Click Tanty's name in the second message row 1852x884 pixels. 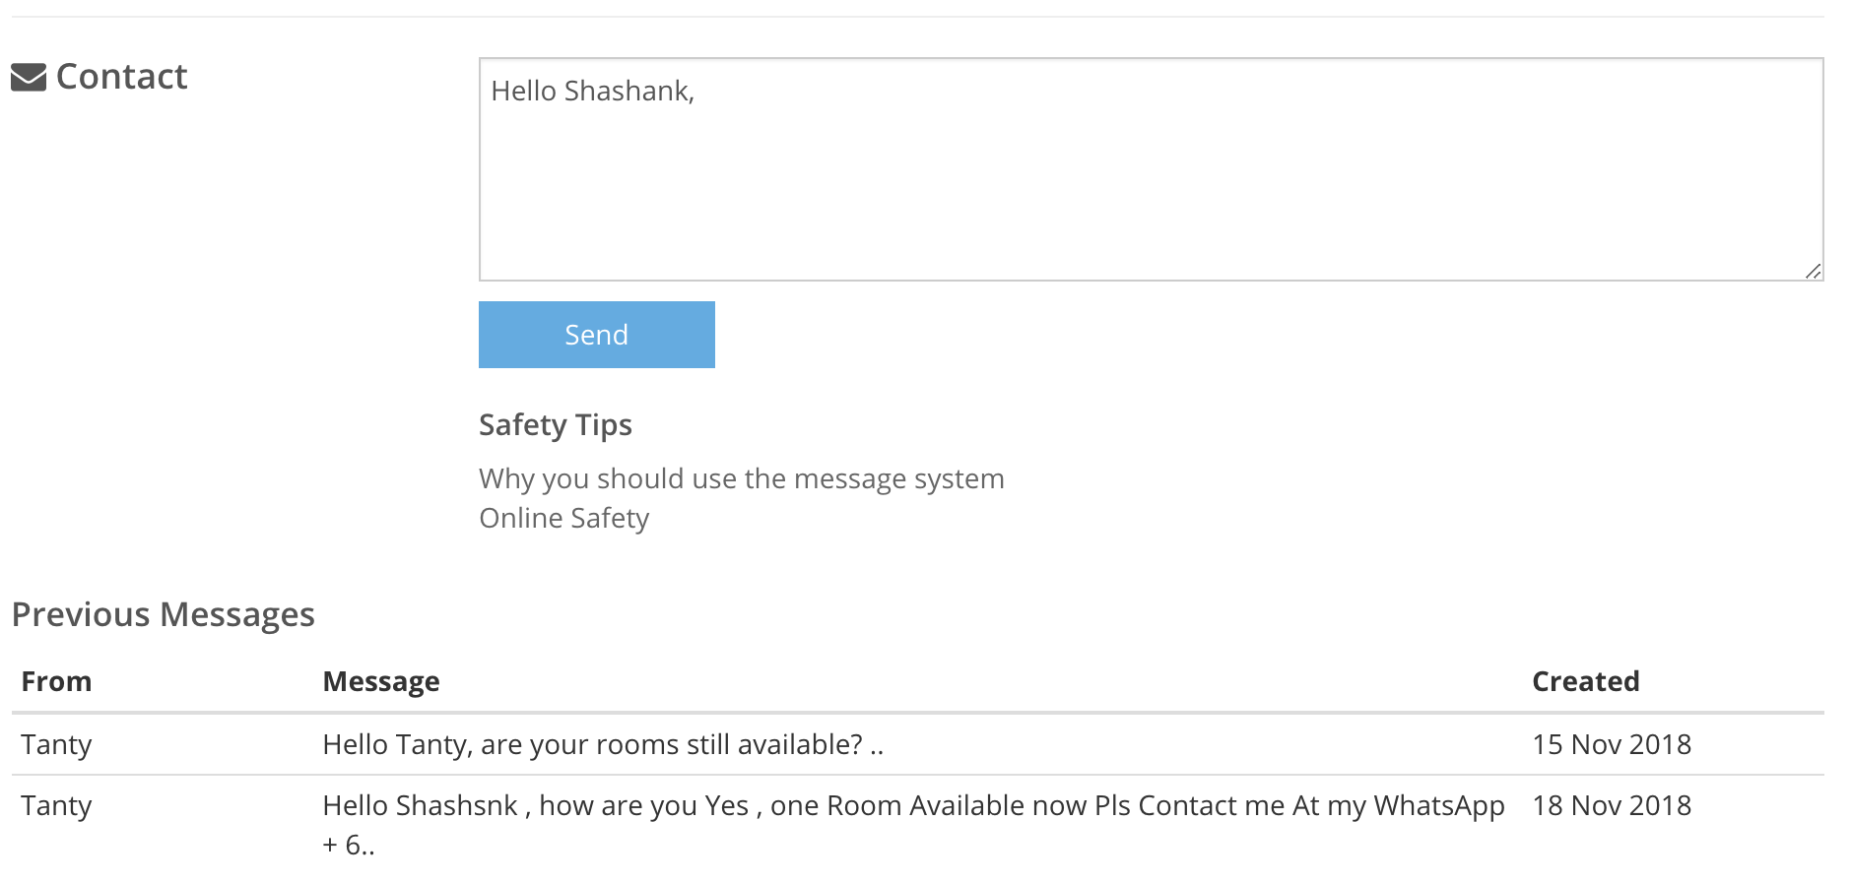[x=56, y=805]
